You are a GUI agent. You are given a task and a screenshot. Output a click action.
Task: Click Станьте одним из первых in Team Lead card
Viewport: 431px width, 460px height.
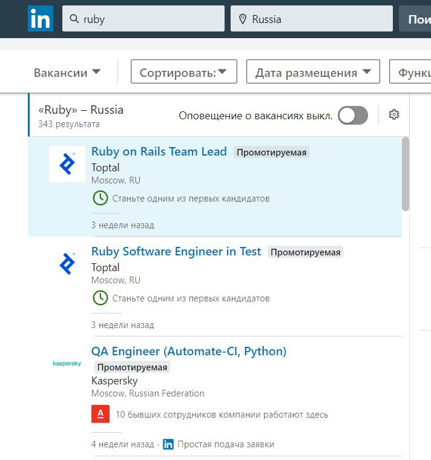(x=191, y=199)
